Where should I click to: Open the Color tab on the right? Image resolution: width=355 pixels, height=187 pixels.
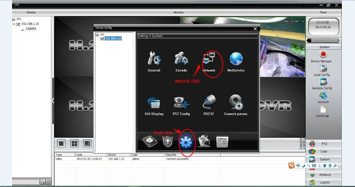(x=323, y=152)
